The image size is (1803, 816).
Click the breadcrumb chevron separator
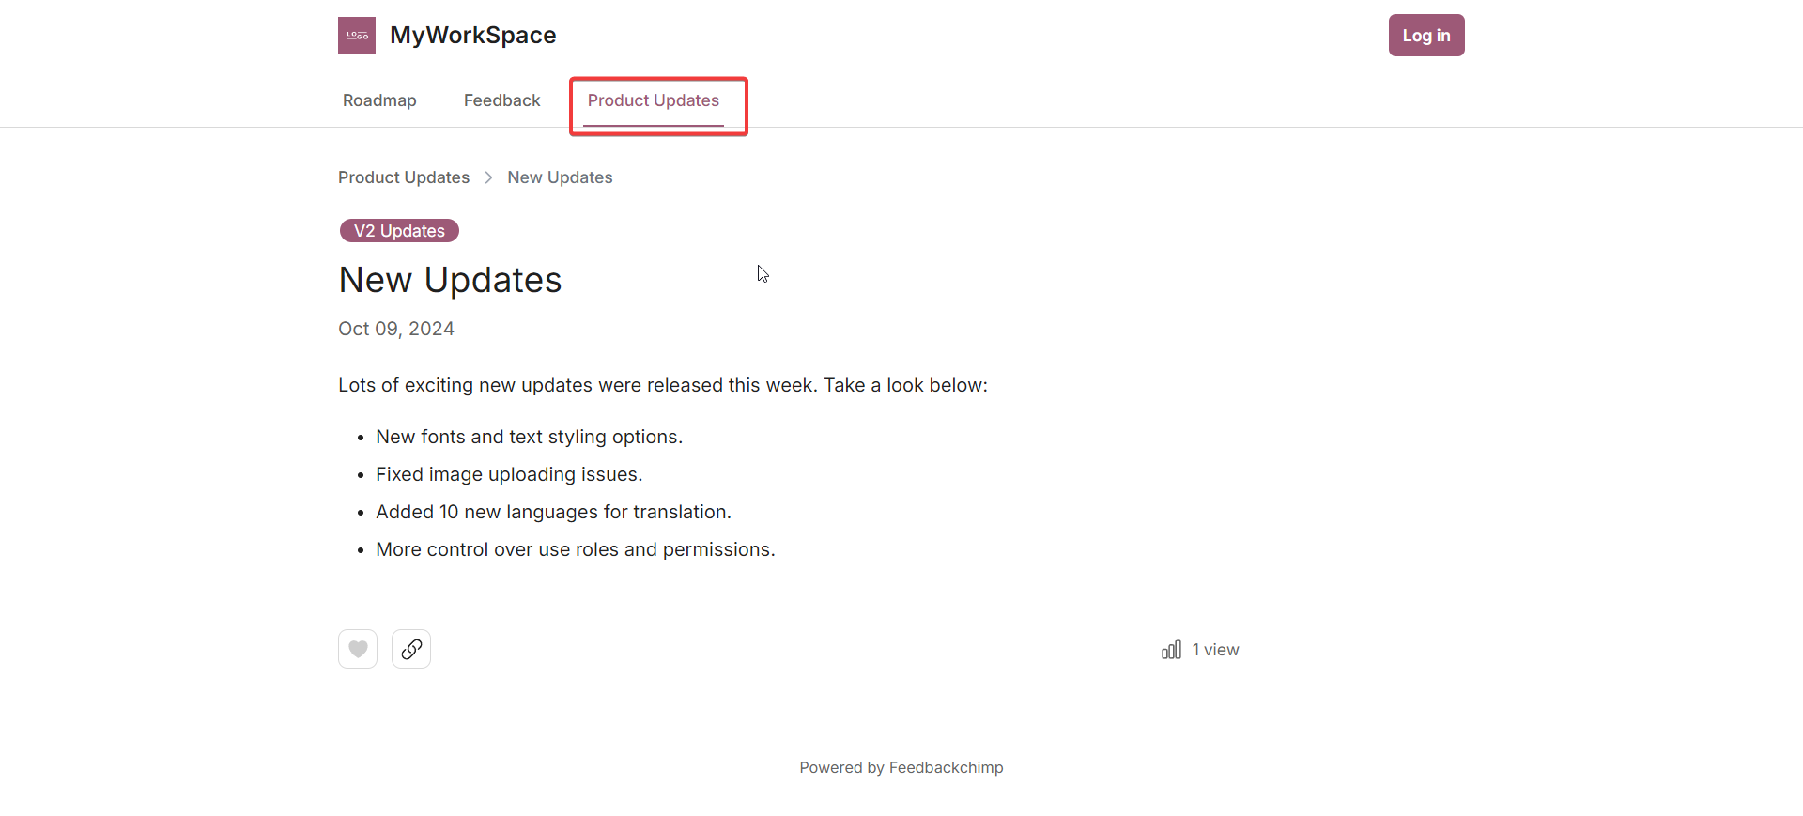pos(488,177)
